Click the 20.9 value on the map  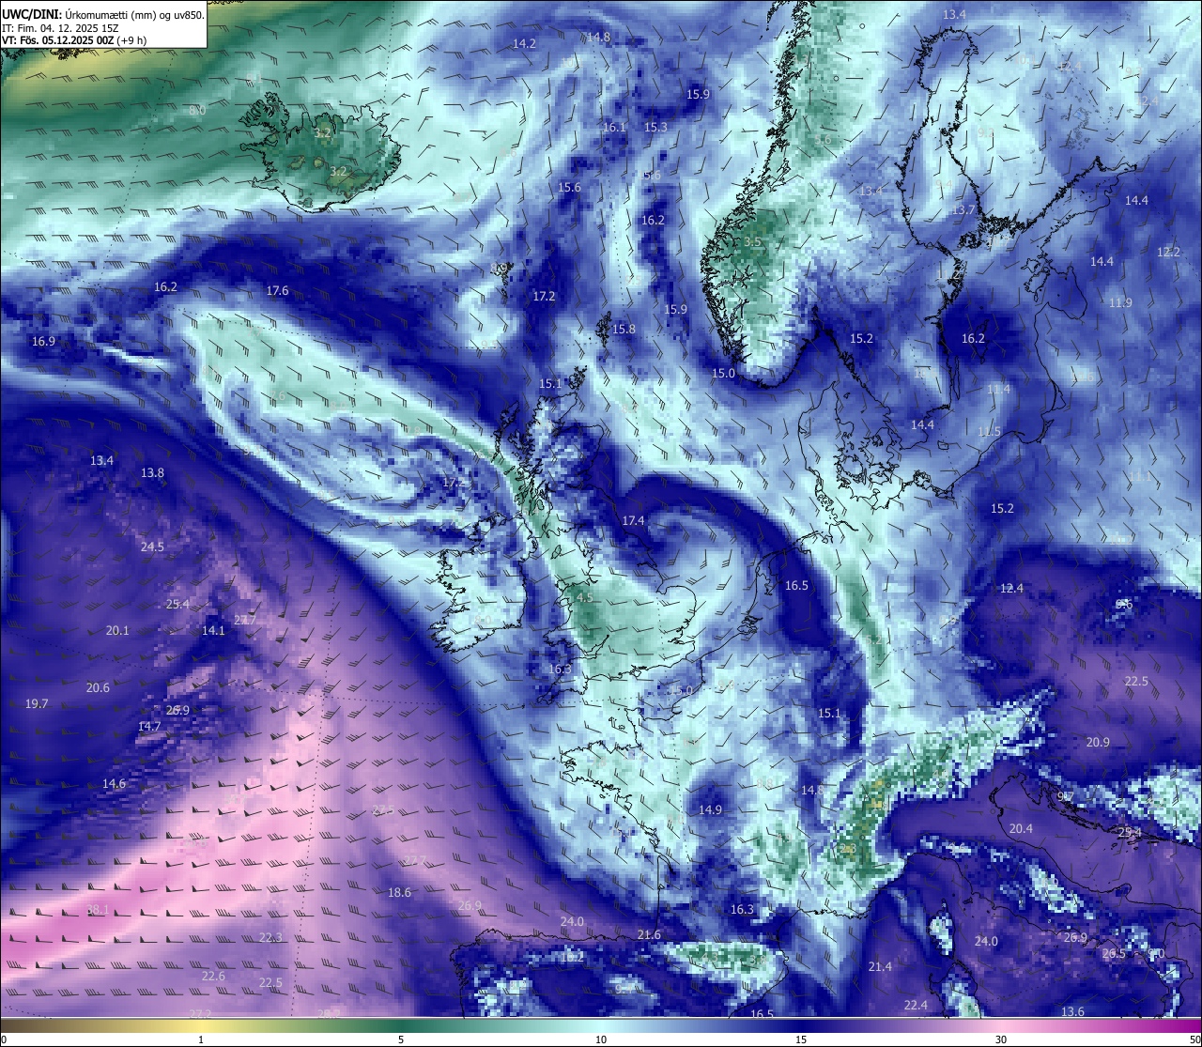(x=1098, y=743)
